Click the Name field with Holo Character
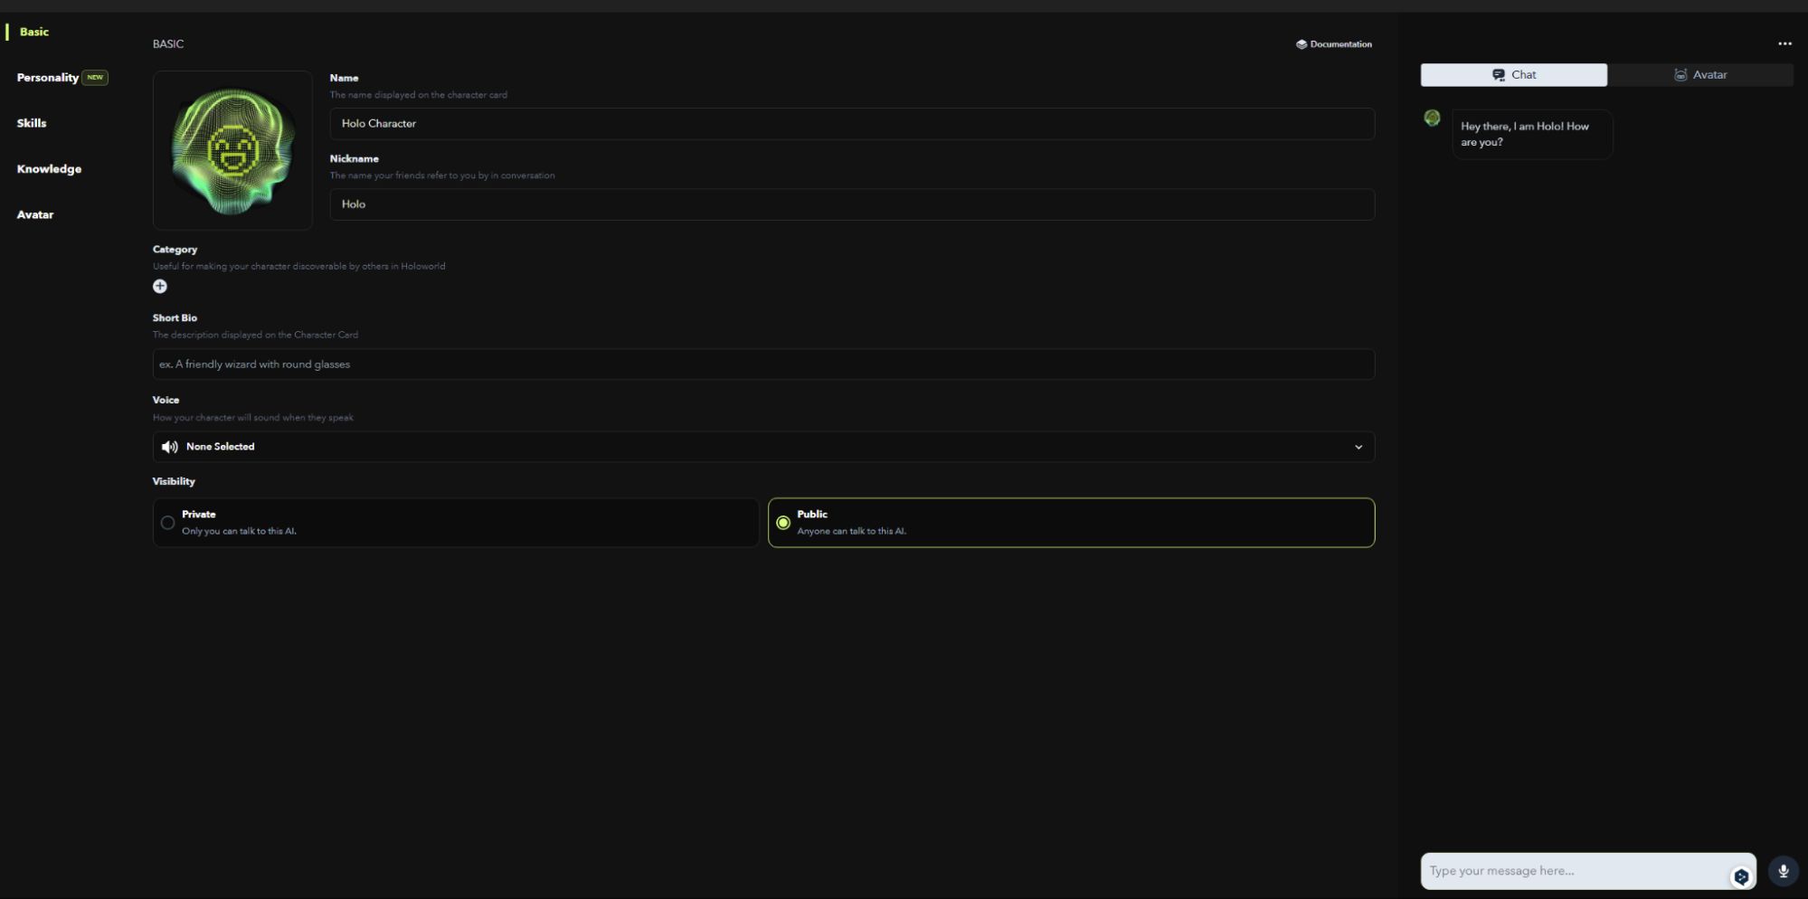The height and width of the screenshot is (899, 1808). 851,124
